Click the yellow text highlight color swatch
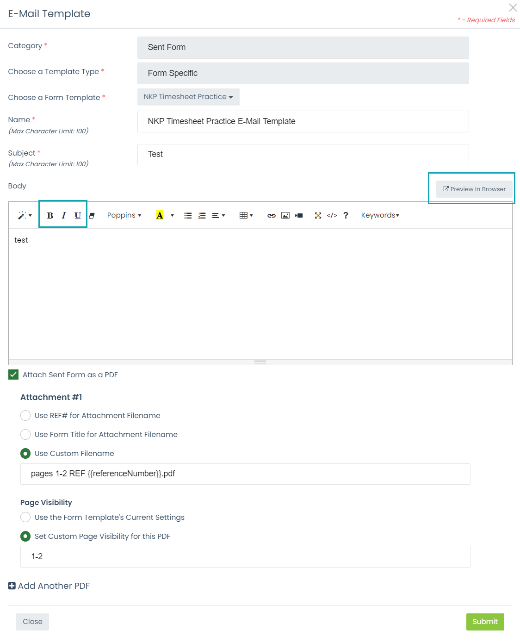The height and width of the screenshot is (643, 520). 160,215
